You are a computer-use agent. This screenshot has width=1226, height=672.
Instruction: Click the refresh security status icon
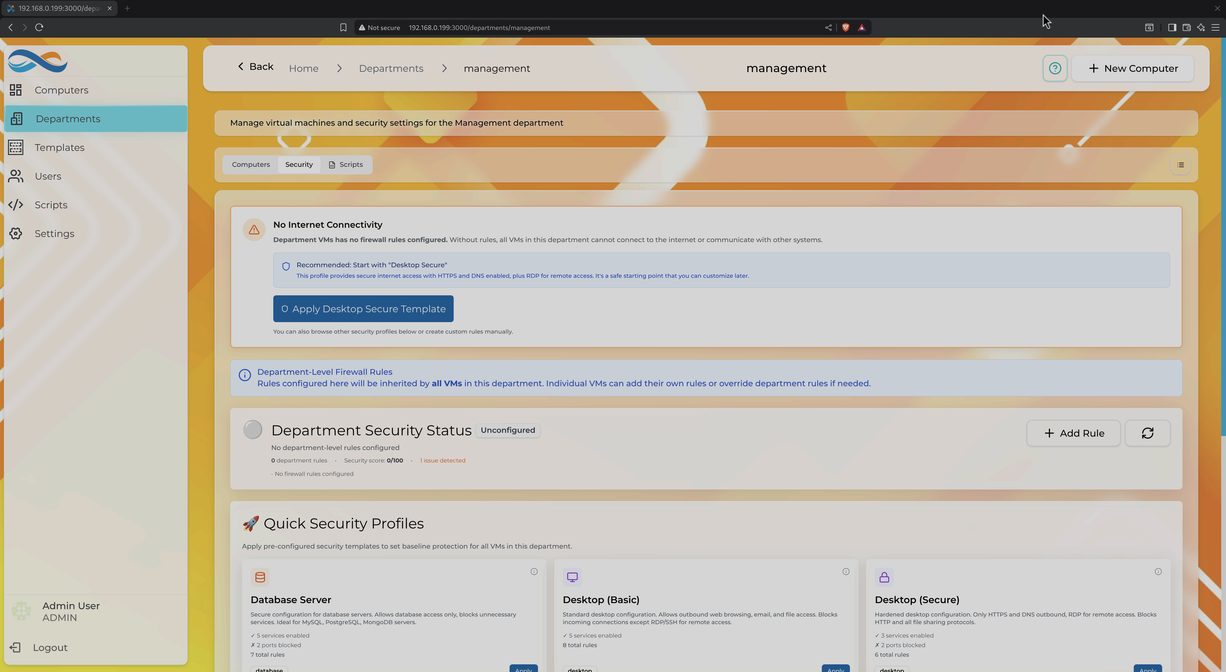[x=1147, y=433]
